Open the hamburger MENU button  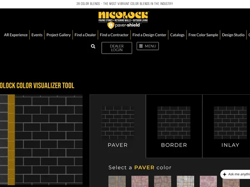tap(147, 46)
